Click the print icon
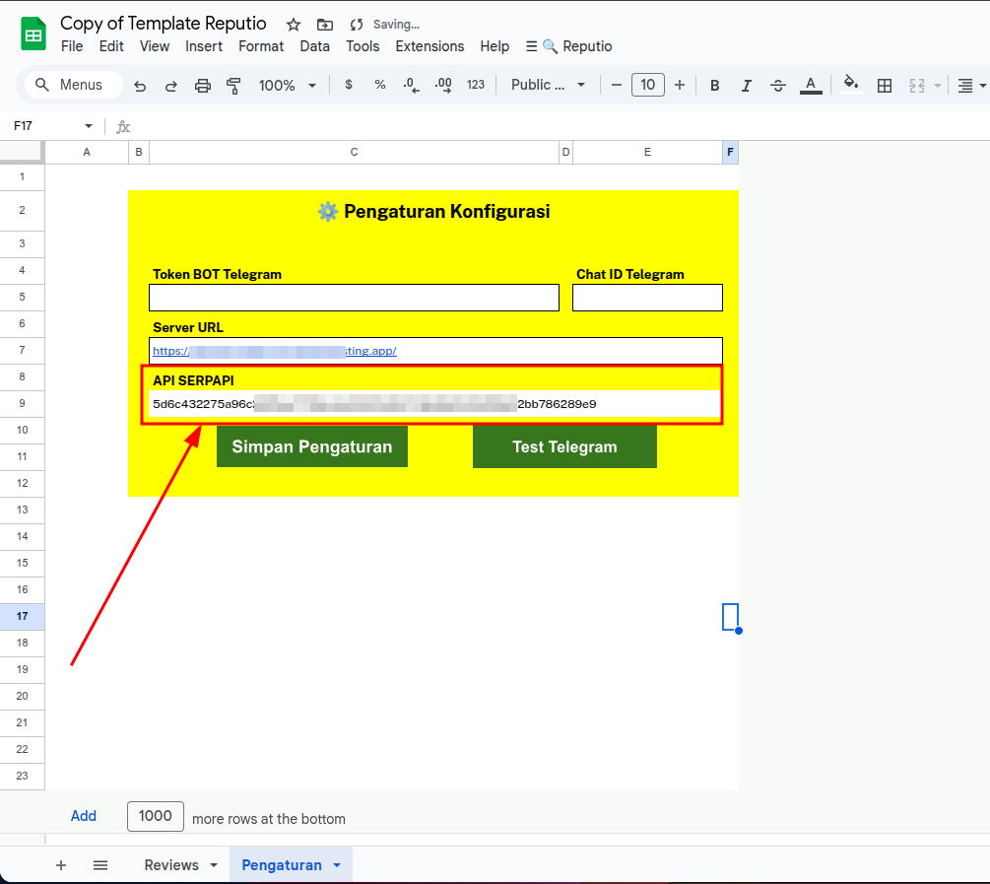The width and height of the screenshot is (990, 884). click(x=203, y=86)
